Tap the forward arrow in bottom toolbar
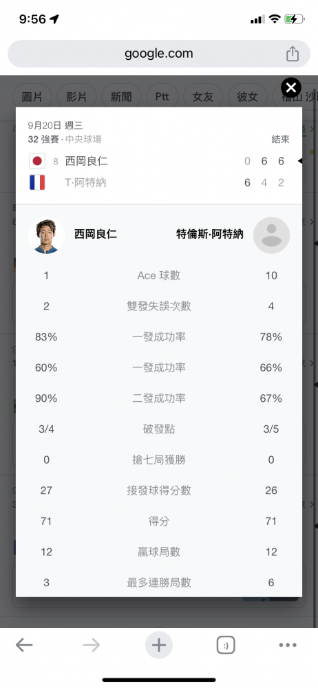The width and height of the screenshot is (318, 688). click(x=92, y=645)
